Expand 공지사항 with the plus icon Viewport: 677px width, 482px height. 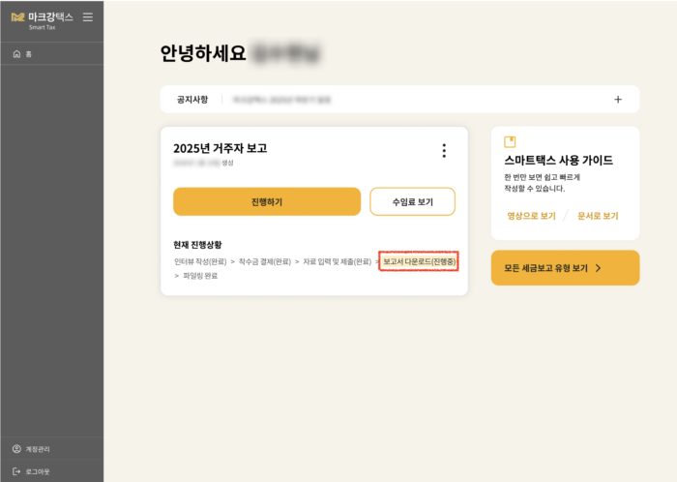point(618,99)
